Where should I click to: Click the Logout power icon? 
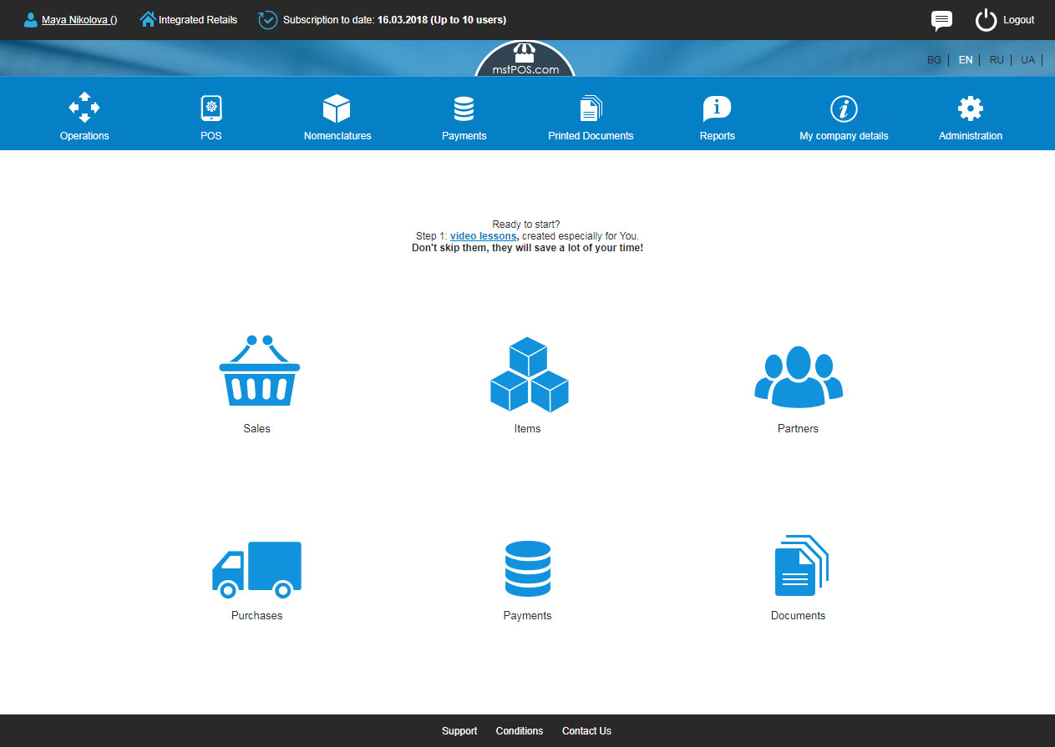pos(987,20)
